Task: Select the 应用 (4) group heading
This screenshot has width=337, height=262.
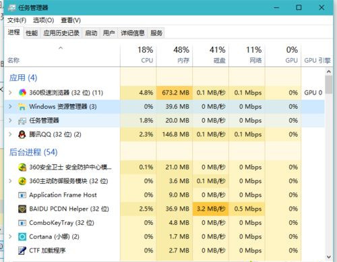Action: (x=23, y=78)
